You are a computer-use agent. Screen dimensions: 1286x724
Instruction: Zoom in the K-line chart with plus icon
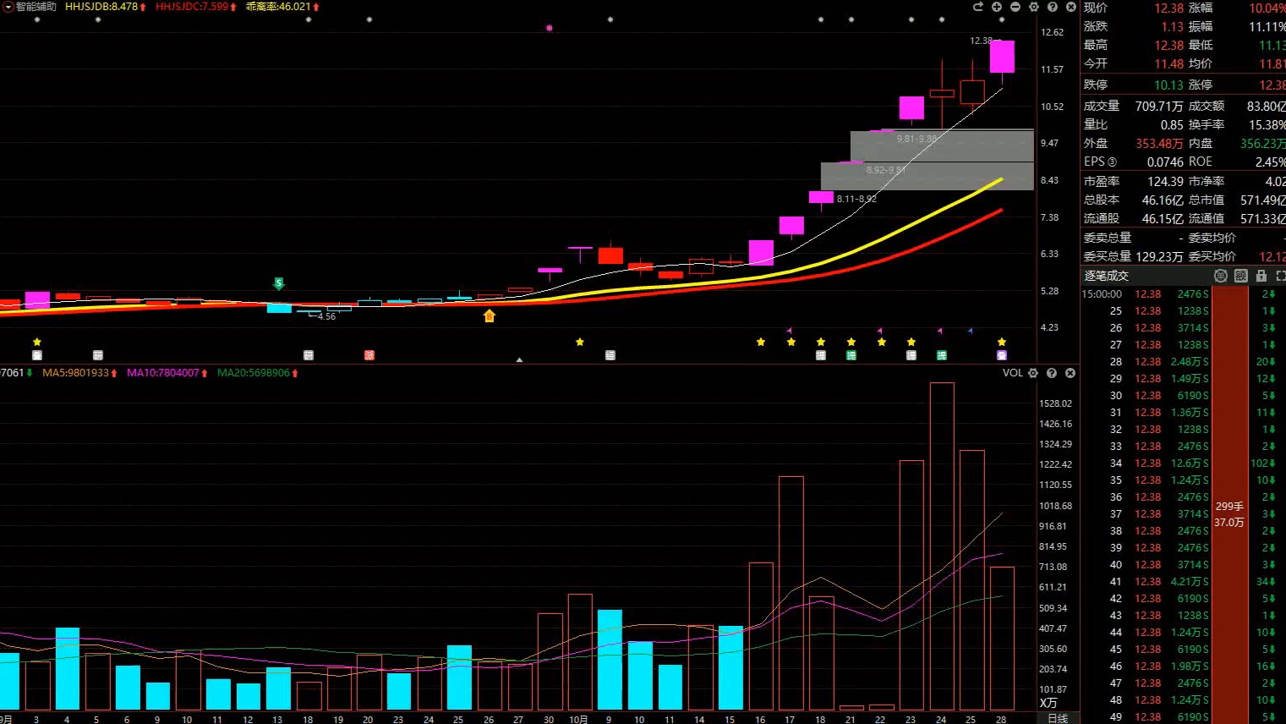pyautogui.click(x=997, y=7)
